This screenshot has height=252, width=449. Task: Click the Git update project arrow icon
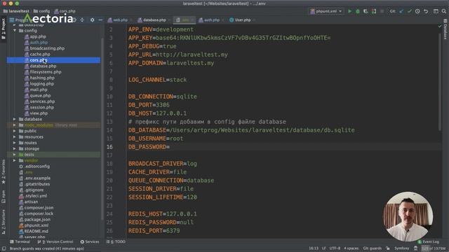pyautogui.click(x=401, y=11)
